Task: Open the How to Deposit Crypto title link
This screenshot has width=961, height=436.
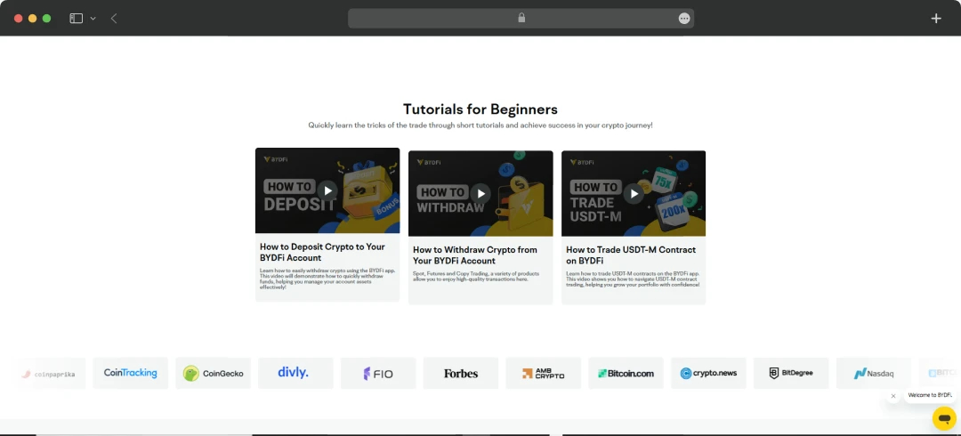Action: coord(322,252)
